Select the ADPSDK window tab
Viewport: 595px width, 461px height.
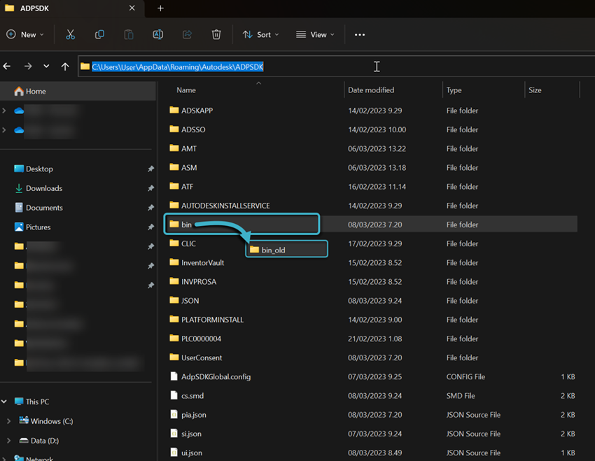71,8
